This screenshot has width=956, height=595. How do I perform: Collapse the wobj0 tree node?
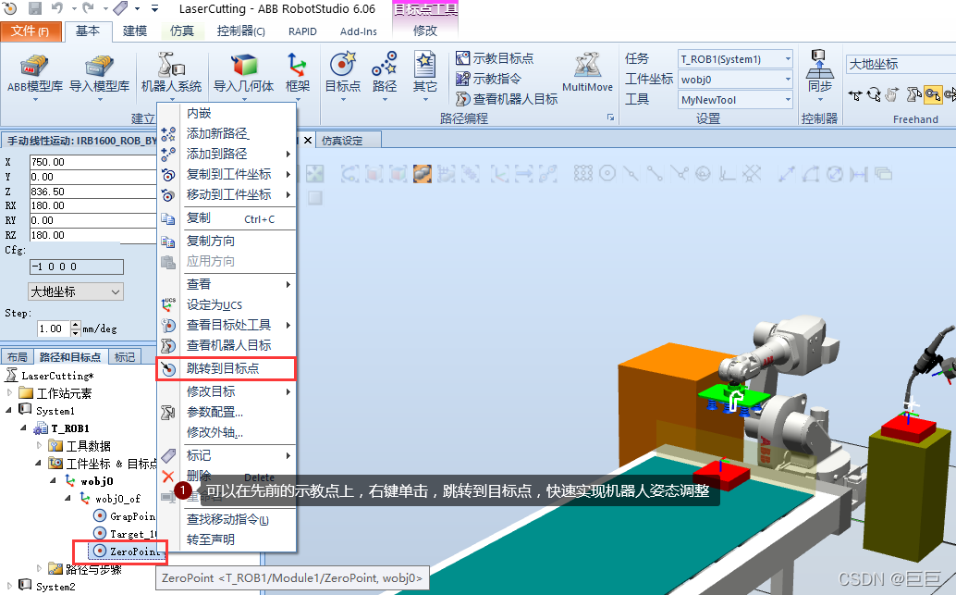coord(53,481)
